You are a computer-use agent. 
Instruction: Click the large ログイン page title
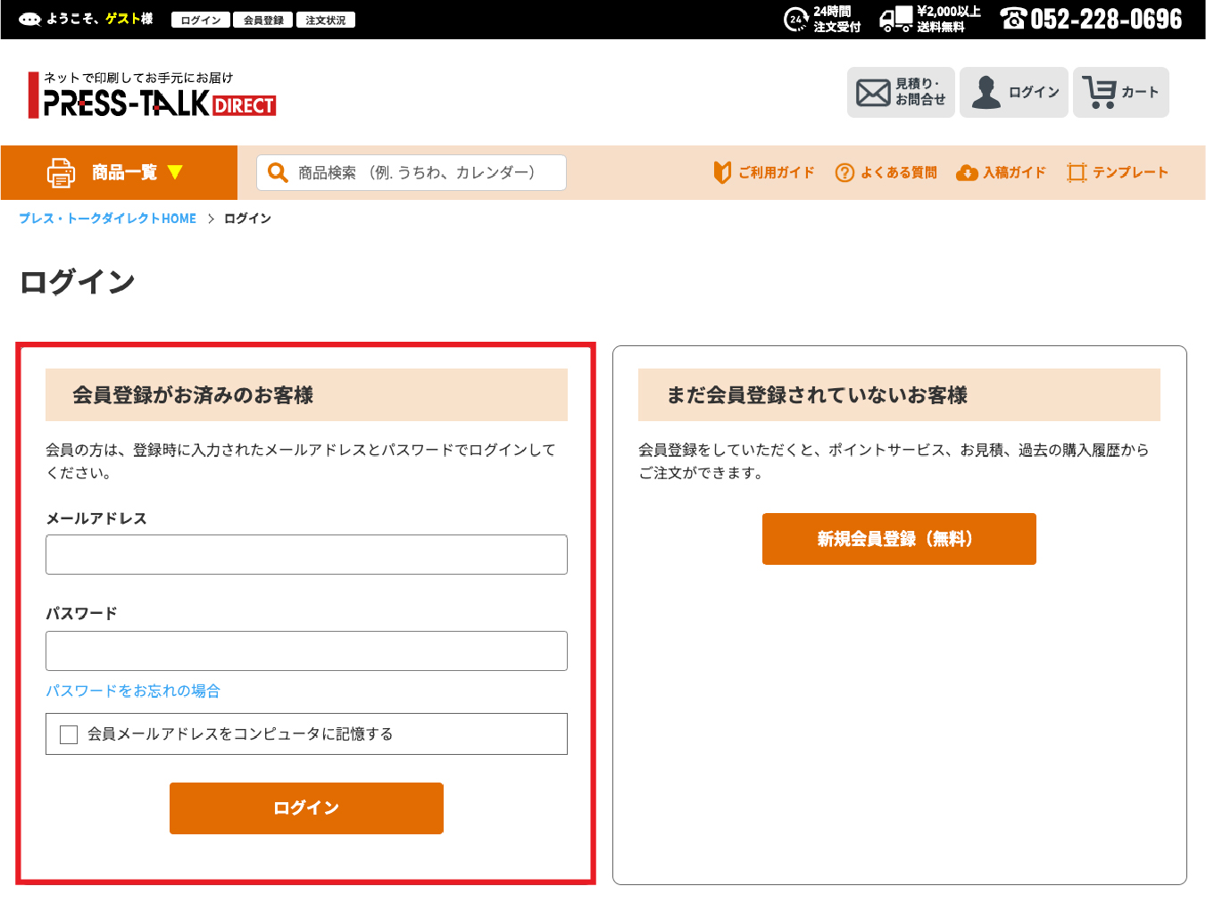coord(77,282)
